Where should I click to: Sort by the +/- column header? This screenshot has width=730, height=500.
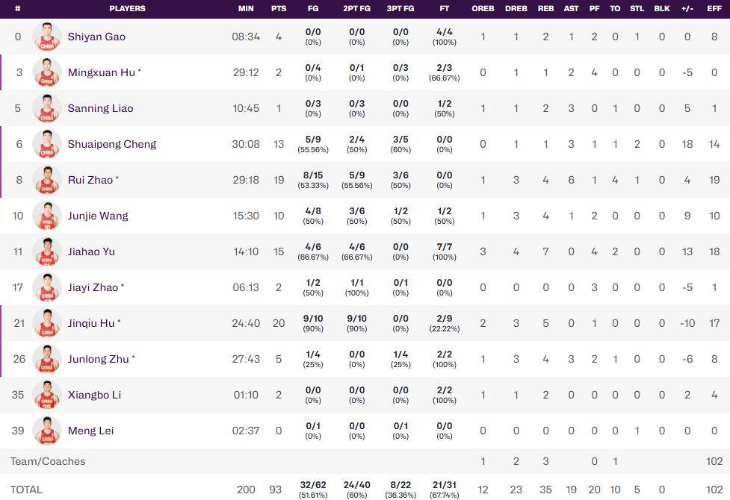click(687, 8)
